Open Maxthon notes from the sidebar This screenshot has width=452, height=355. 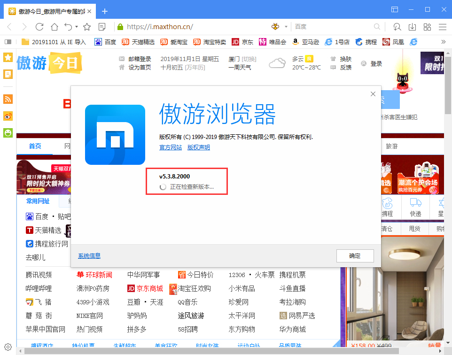[x=8, y=74]
